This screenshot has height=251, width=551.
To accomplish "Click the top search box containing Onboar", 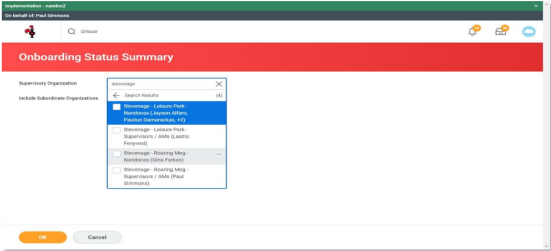I will [x=89, y=32].
